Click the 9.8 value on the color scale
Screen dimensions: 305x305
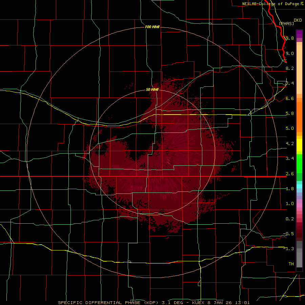(290, 38)
